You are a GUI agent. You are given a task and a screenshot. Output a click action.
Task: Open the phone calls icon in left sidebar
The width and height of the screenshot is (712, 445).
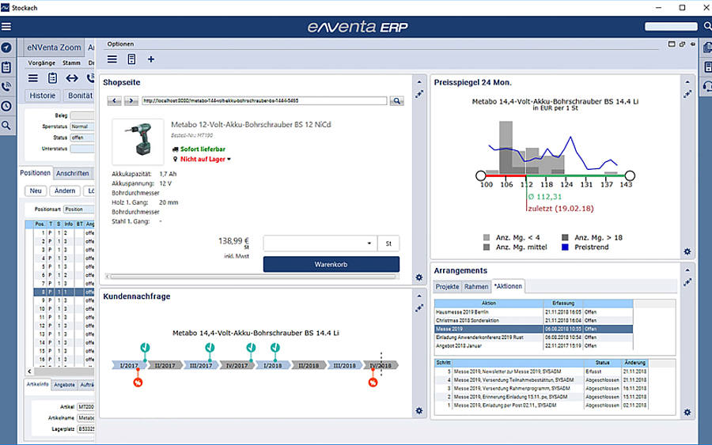(x=6, y=87)
